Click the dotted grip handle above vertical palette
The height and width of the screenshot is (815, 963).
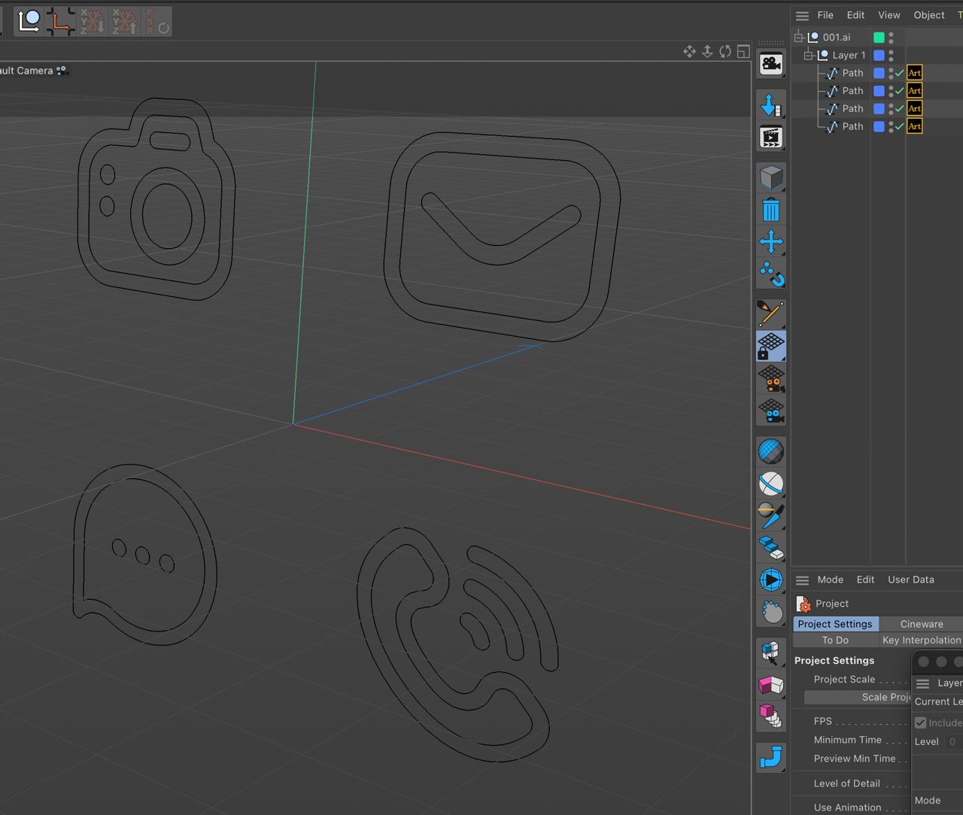pos(770,42)
